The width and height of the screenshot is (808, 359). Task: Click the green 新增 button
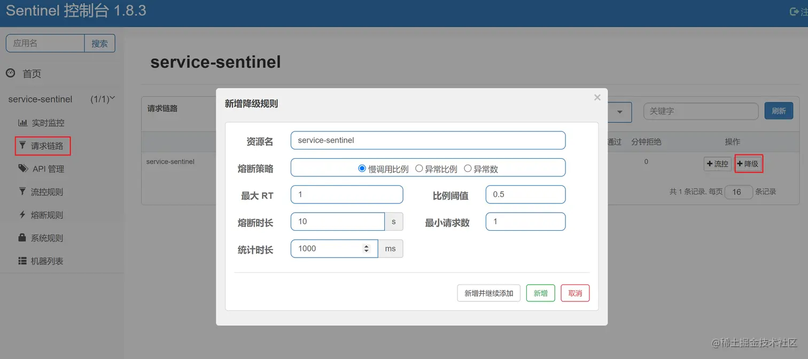click(540, 293)
